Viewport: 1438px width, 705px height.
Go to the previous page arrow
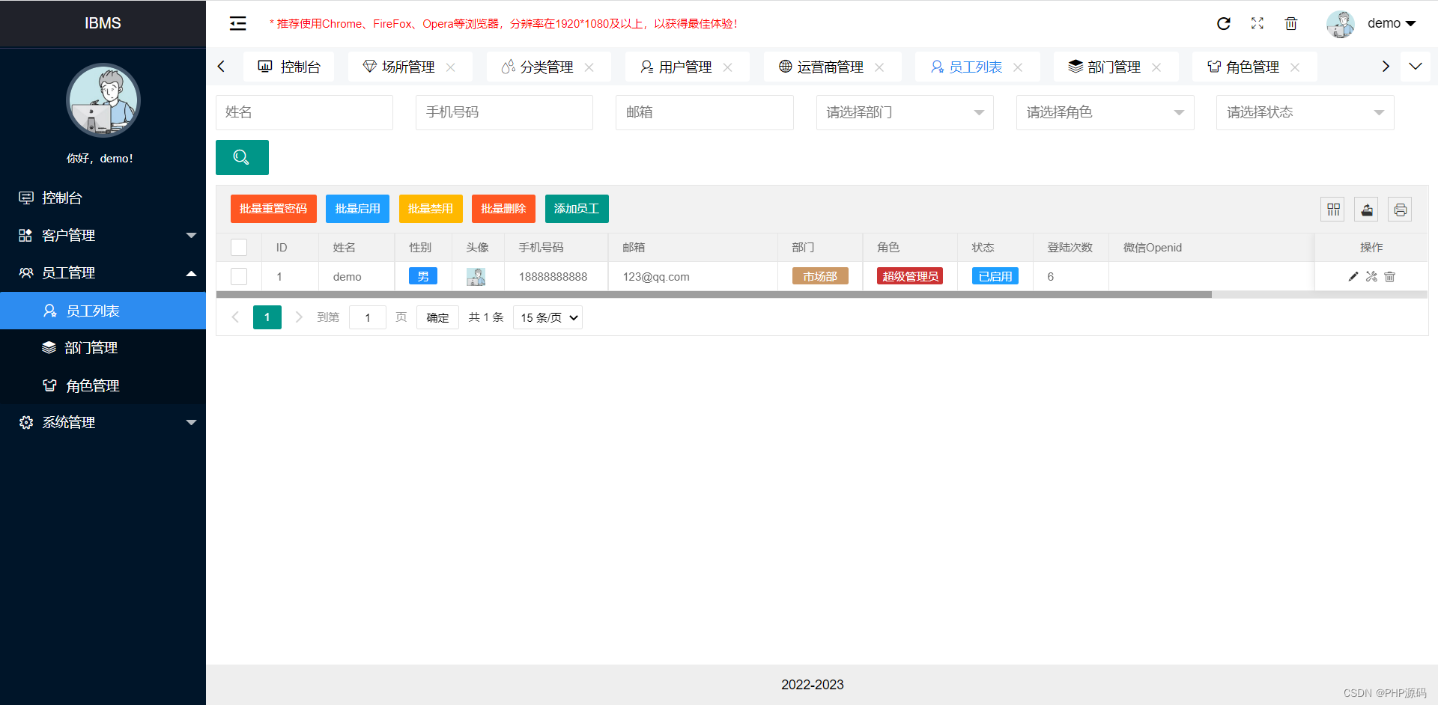click(235, 317)
